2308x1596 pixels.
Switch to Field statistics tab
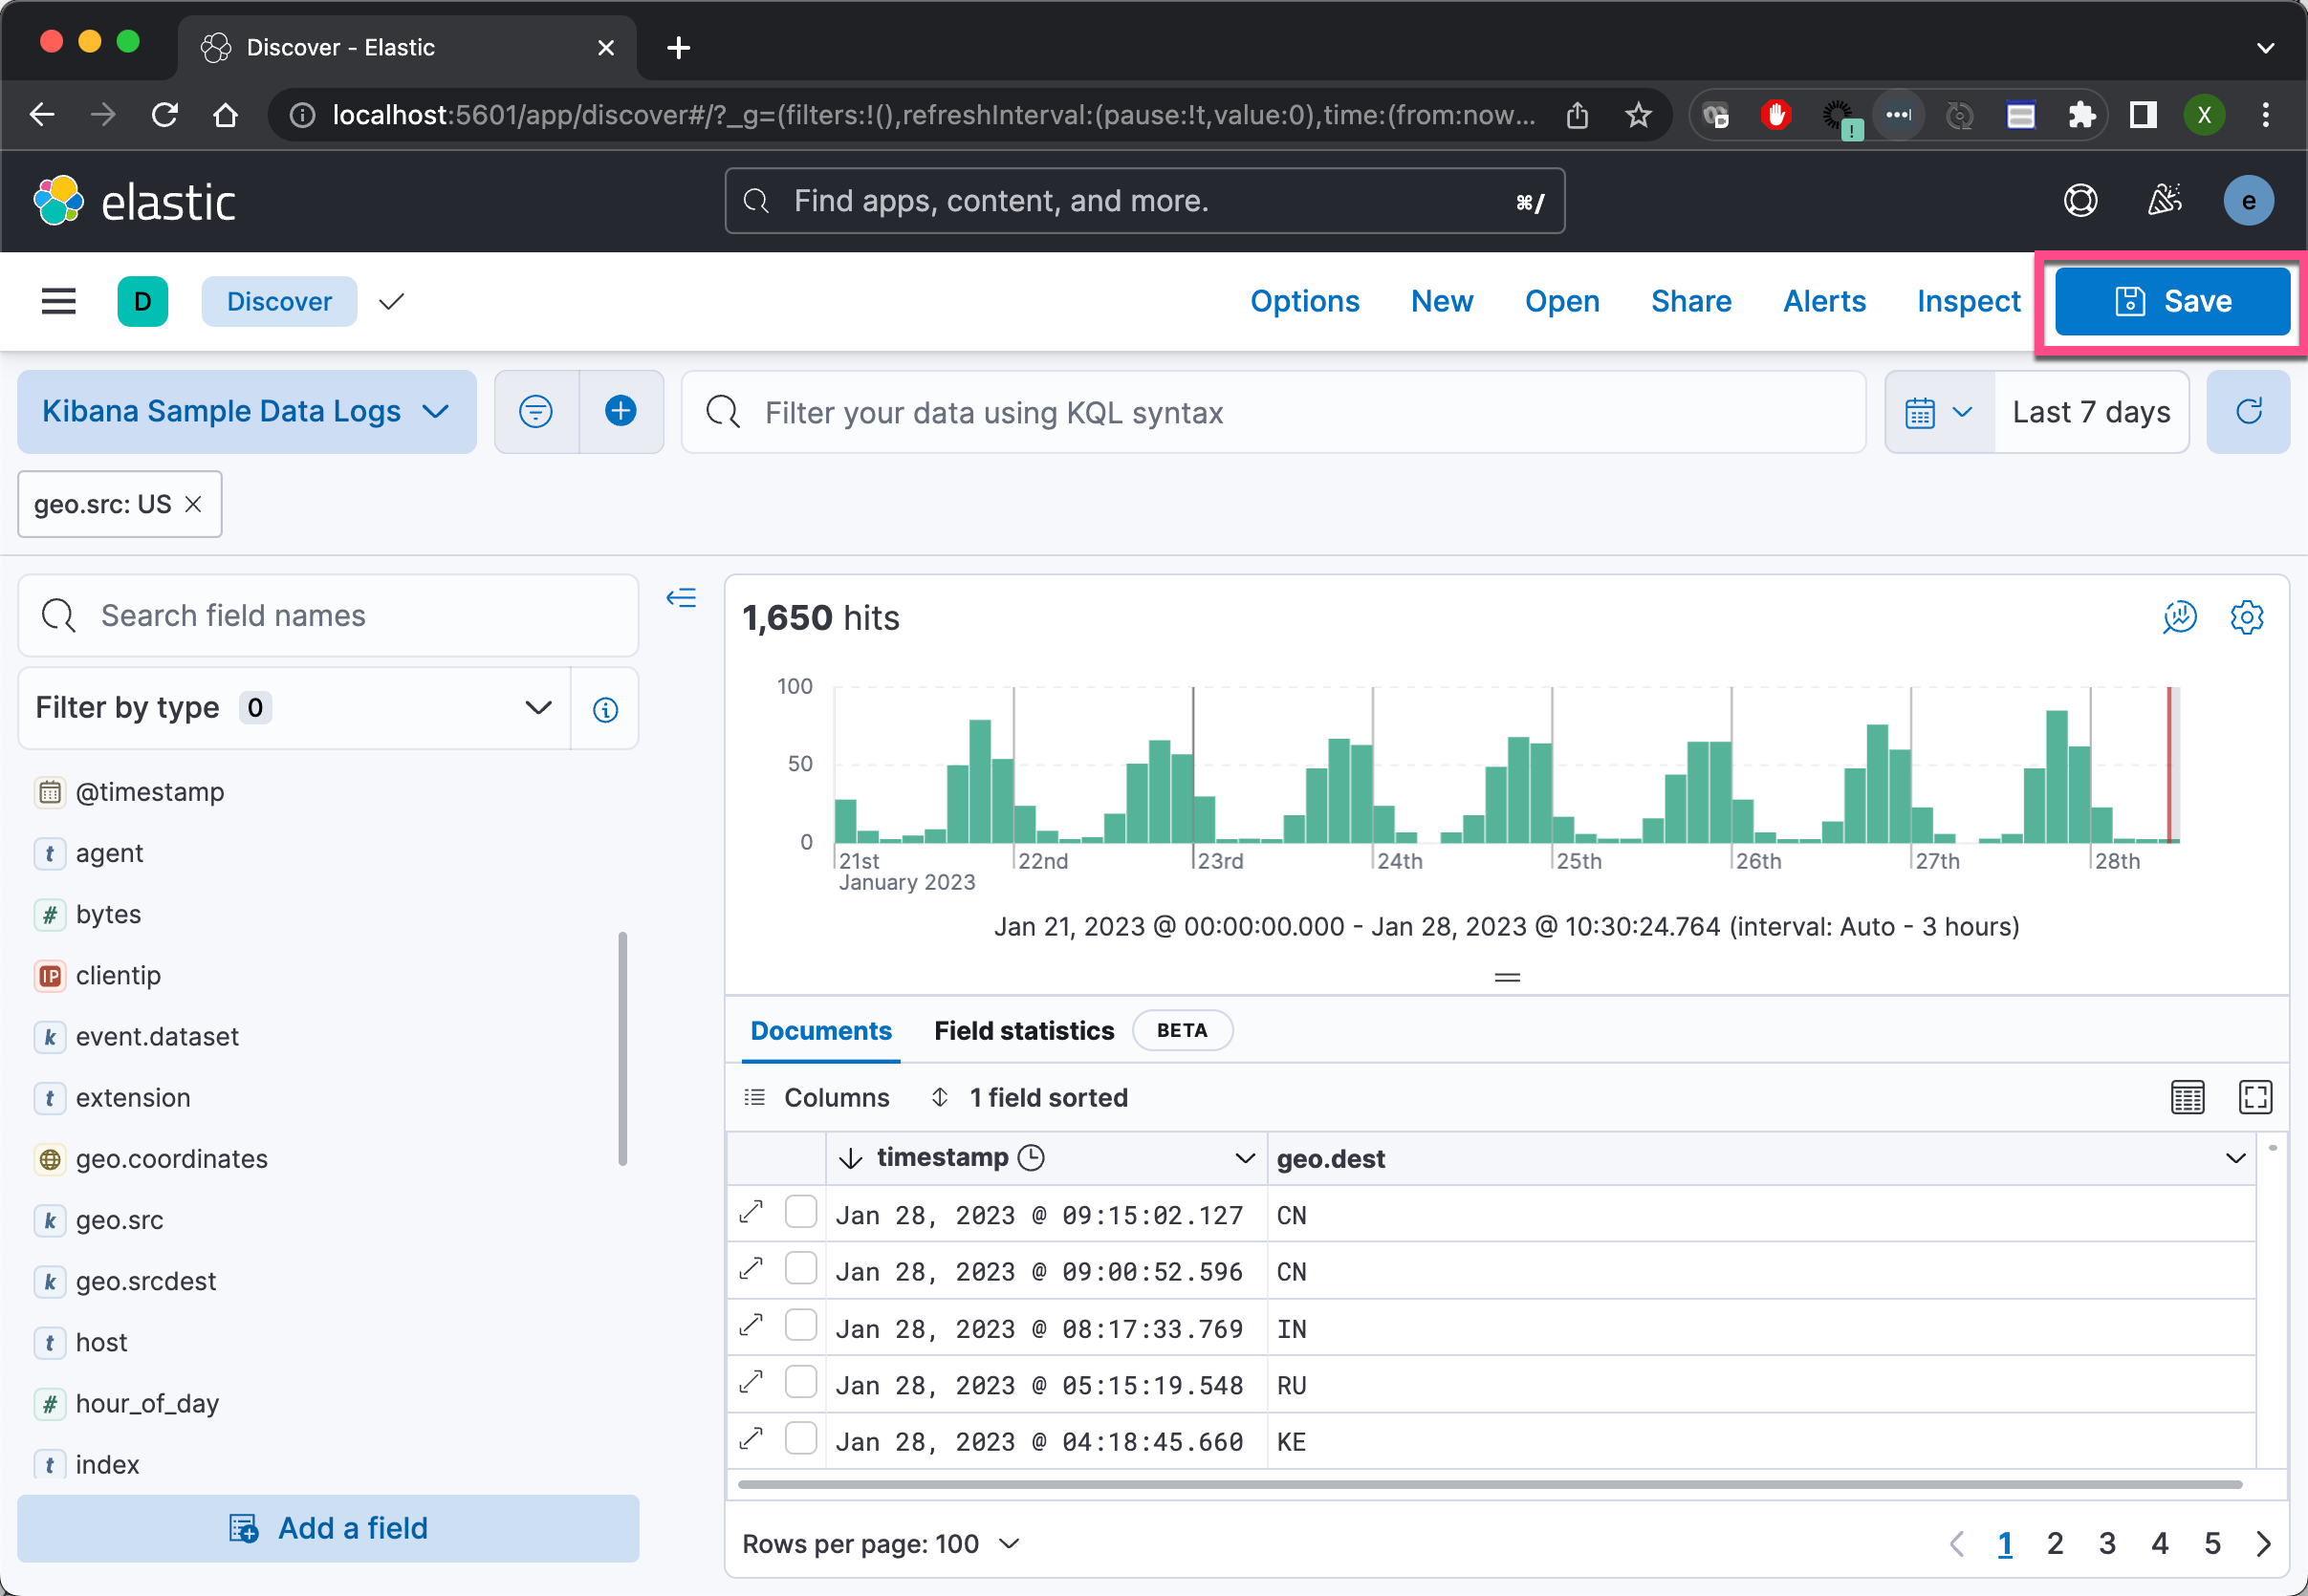[1023, 1030]
